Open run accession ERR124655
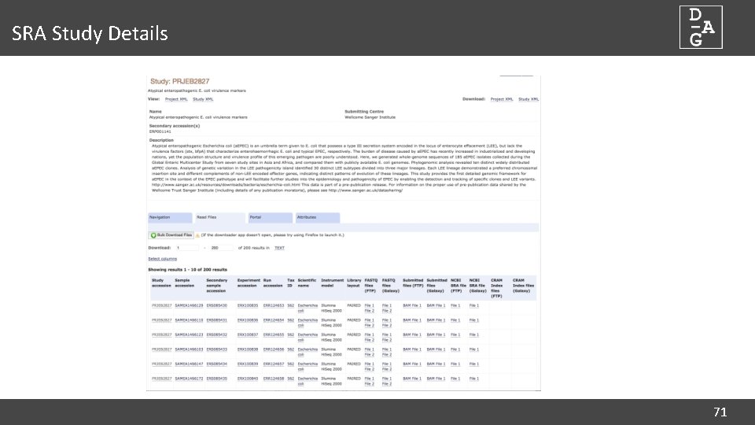Viewport: 755px width, 425px height. [274, 335]
